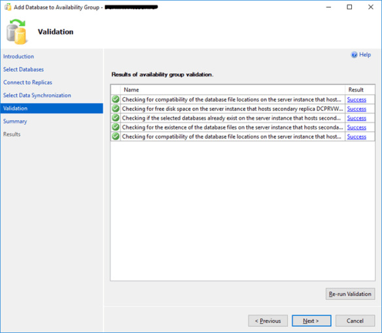Cancel the wizard
382x333 pixels.
(355, 321)
